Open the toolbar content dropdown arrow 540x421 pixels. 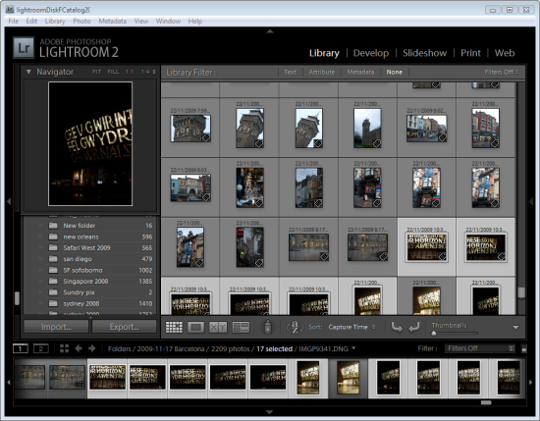[x=515, y=328]
